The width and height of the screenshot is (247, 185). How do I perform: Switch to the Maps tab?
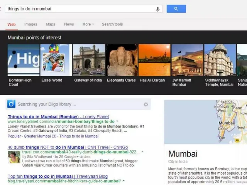[x=51, y=24]
